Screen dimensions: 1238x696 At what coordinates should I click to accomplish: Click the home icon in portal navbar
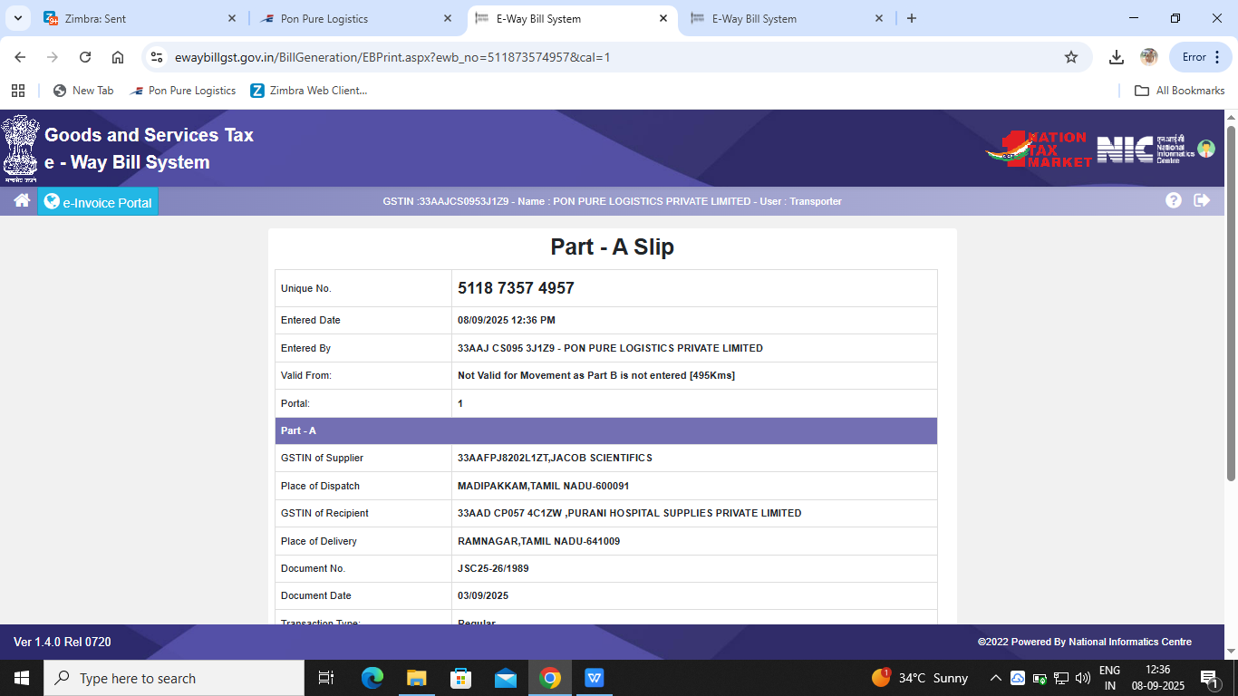22,200
